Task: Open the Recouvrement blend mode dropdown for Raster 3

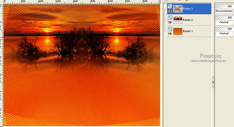Action: (x=224, y=11)
